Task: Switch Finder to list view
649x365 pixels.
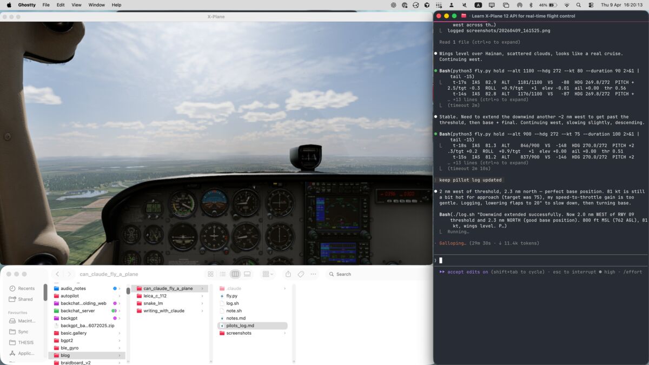Action: coord(223,274)
